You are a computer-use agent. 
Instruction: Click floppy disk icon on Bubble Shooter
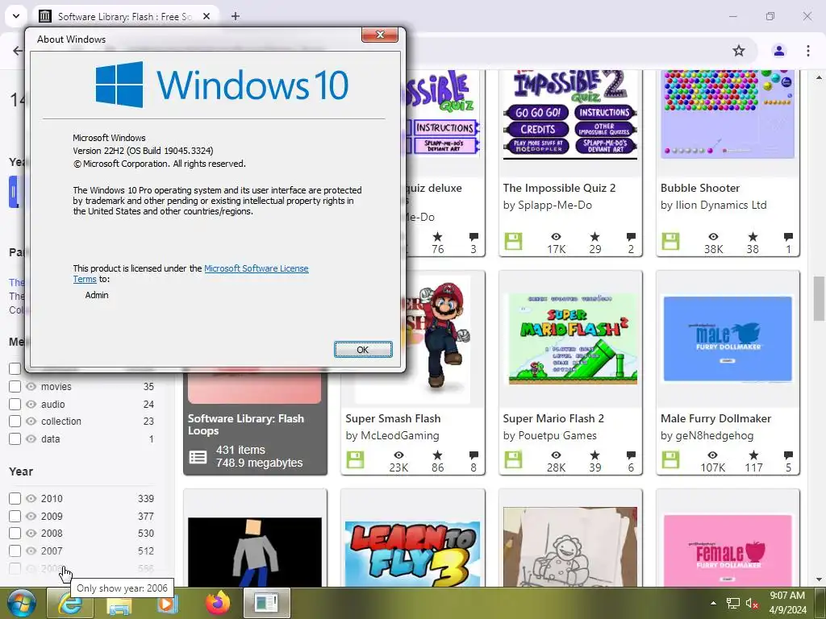(x=670, y=242)
